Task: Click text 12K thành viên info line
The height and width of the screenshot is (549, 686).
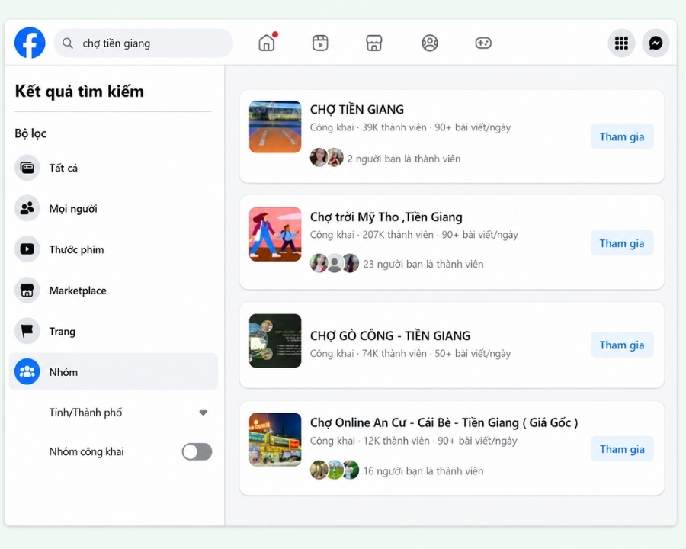Action: pos(413,441)
